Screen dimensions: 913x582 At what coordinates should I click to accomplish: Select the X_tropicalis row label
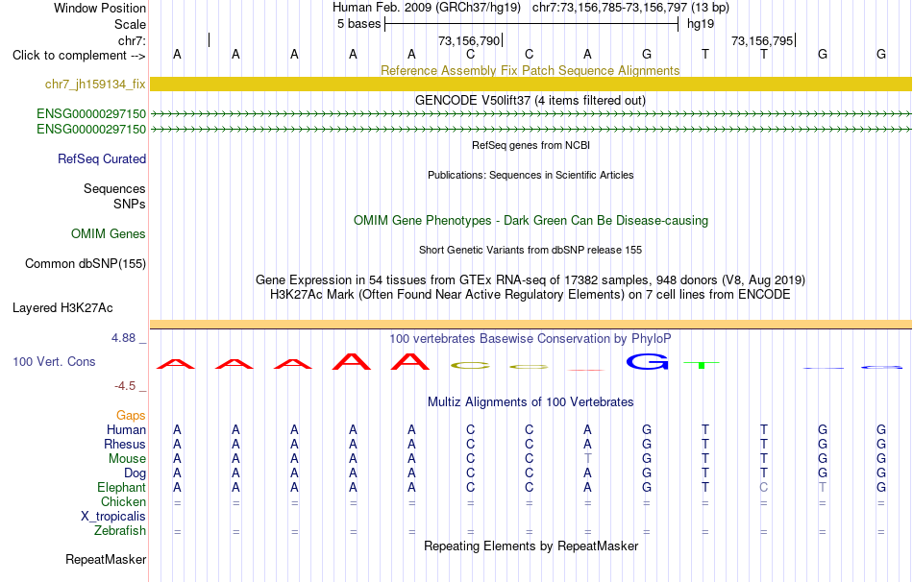tap(113, 517)
